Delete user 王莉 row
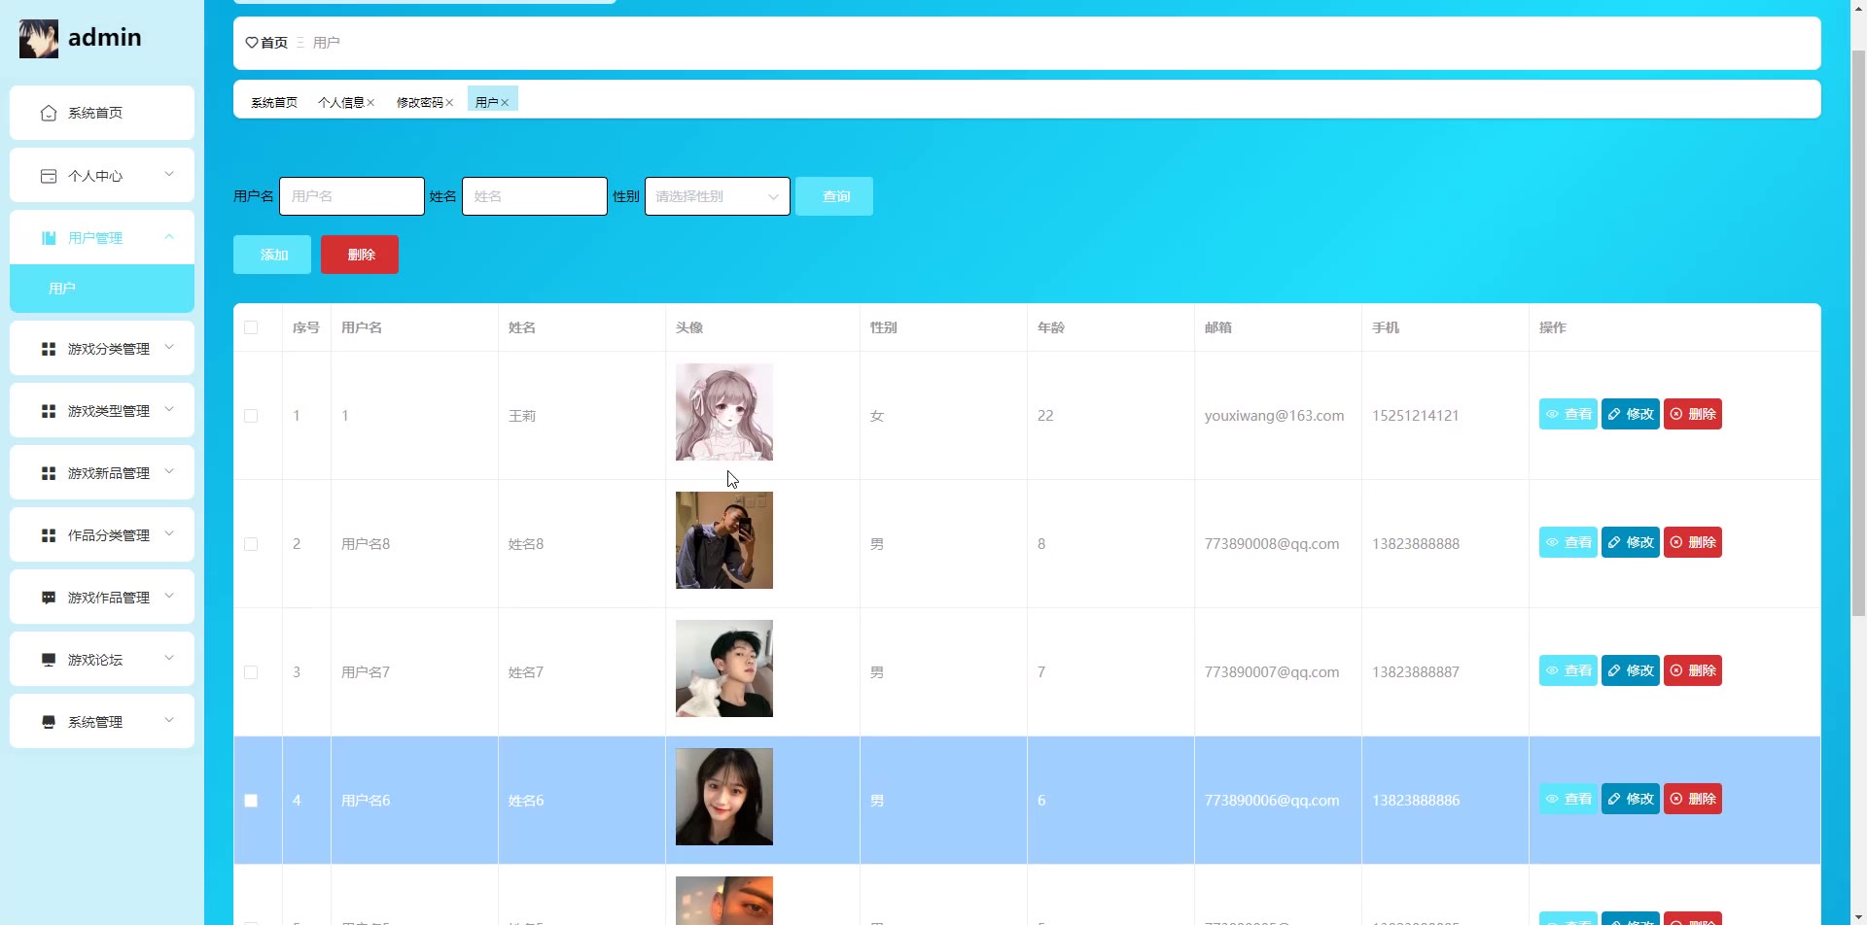The height and width of the screenshot is (925, 1867). click(1693, 414)
